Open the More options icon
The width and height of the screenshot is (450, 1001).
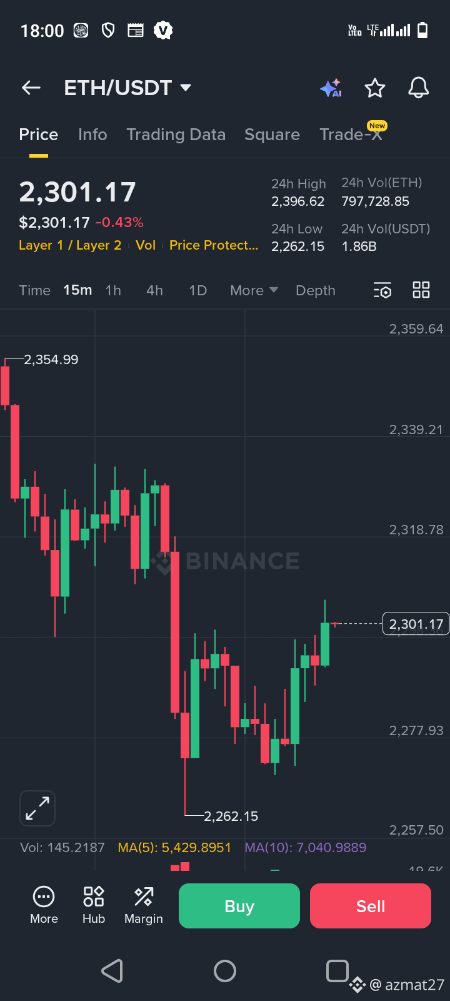[x=44, y=905]
